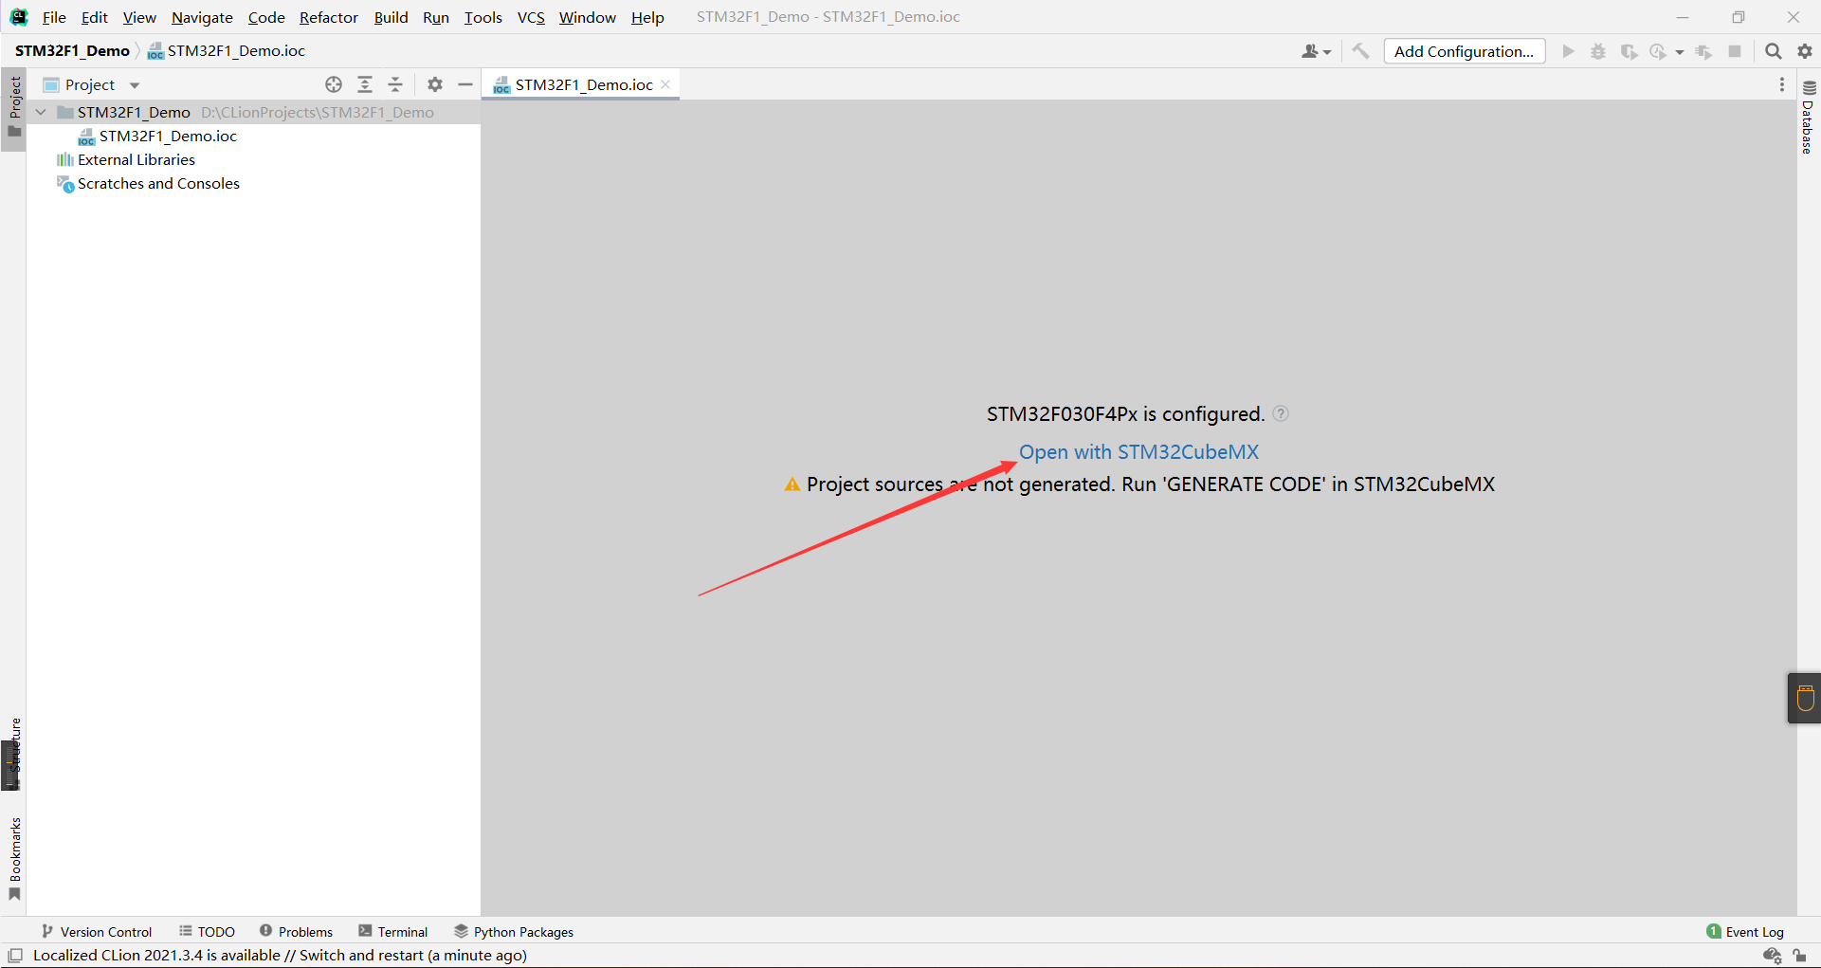Open the Help menu
This screenshot has height=968, width=1821.
pyautogui.click(x=647, y=17)
